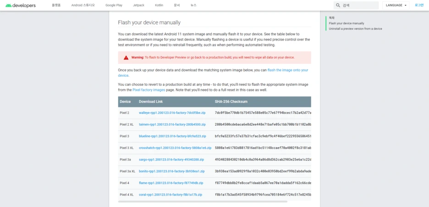This screenshot has height=207, width=429.
Task: Select the Pixel 4 XL checksum starting f8b1a17b
Action: [263, 195]
